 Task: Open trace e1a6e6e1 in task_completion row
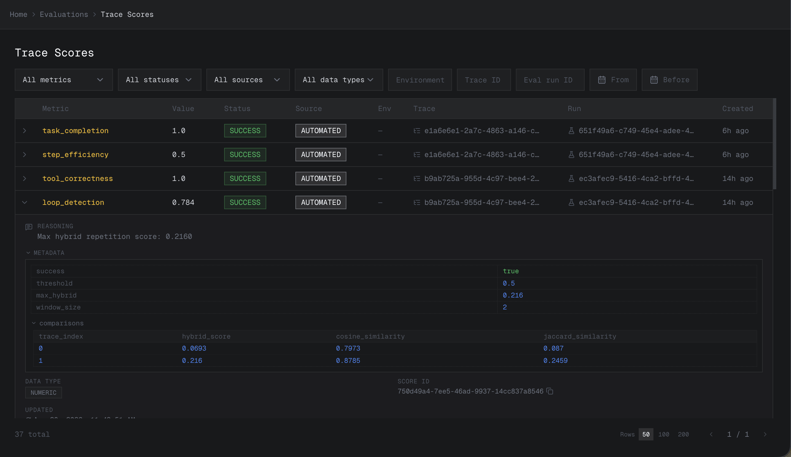[481, 131]
